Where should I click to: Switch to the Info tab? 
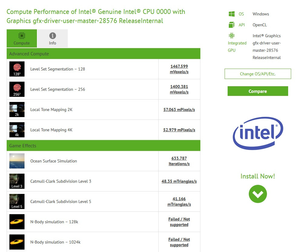pyautogui.click(x=52, y=38)
